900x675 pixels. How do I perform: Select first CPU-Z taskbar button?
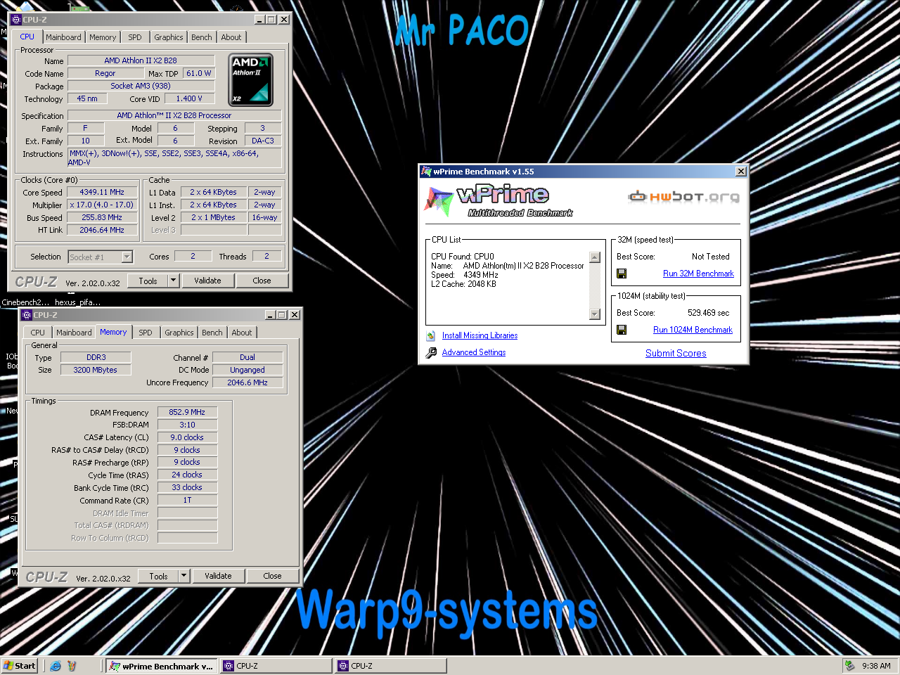point(276,666)
